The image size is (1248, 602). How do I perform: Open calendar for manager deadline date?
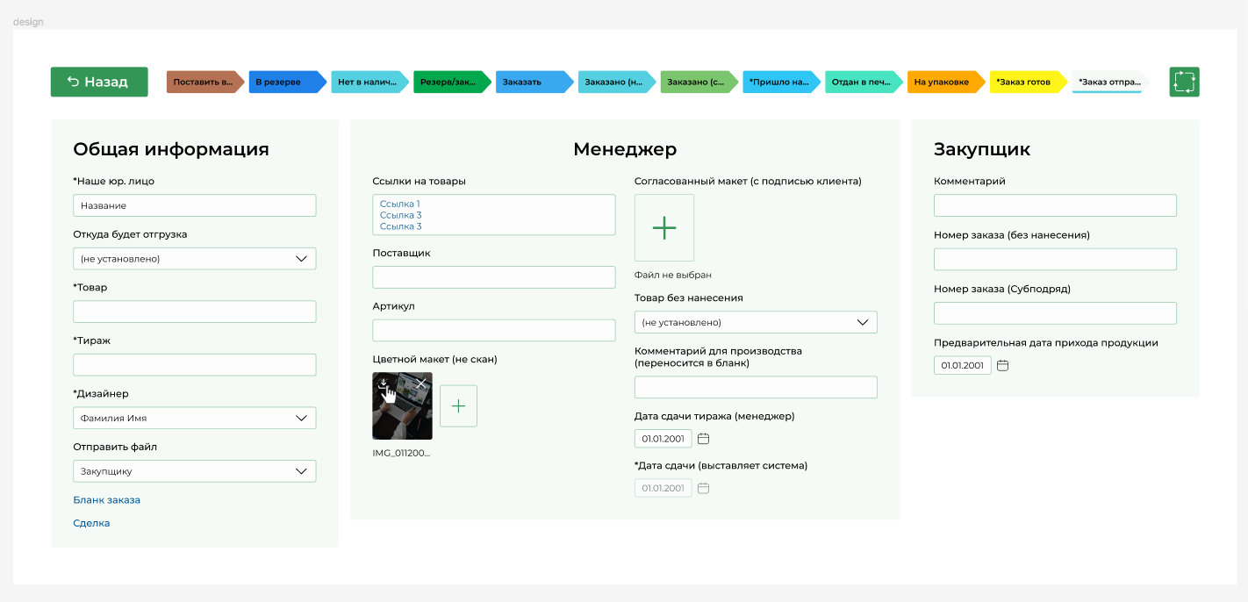703,439
